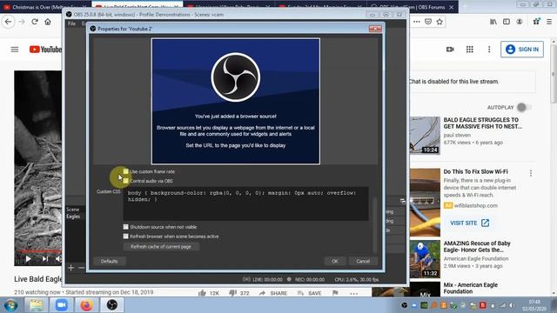Open Firefox account icon
557x313 pixels.
[520, 22]
